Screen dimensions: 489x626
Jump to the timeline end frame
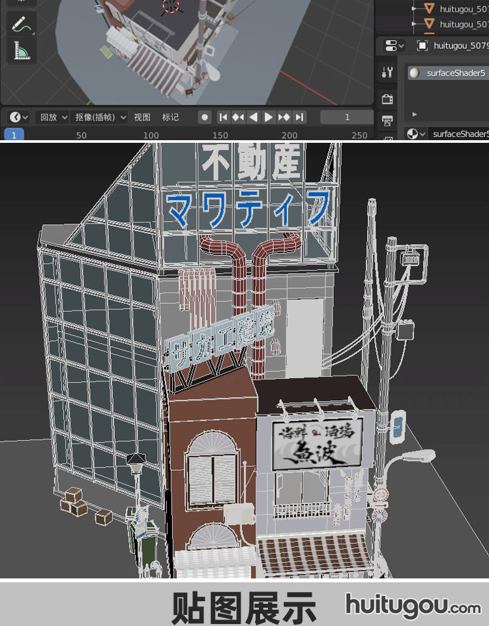coord(299,117)
